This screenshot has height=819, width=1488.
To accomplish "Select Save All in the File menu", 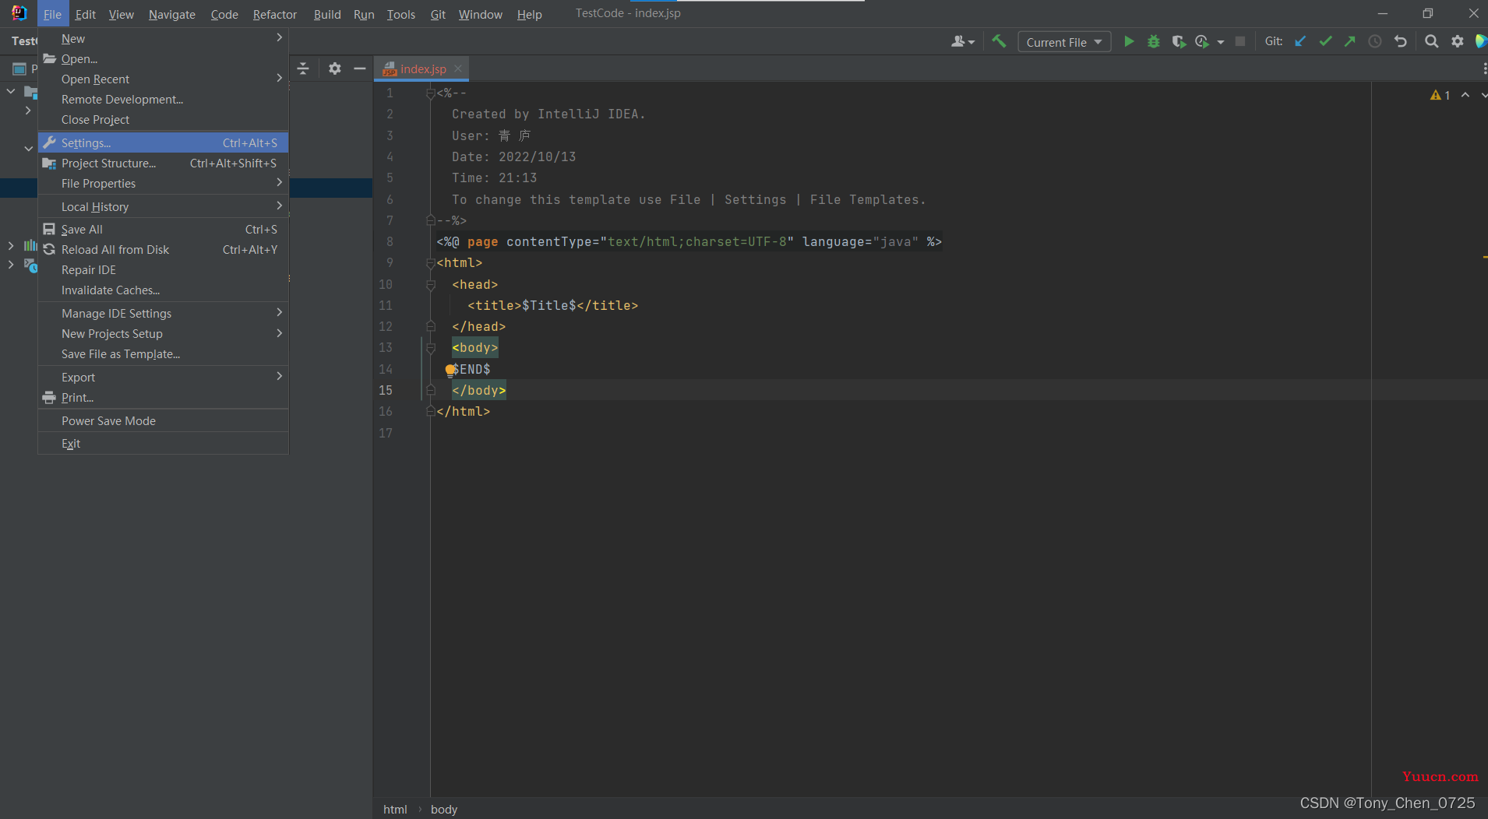I will [x=164, y=229].
